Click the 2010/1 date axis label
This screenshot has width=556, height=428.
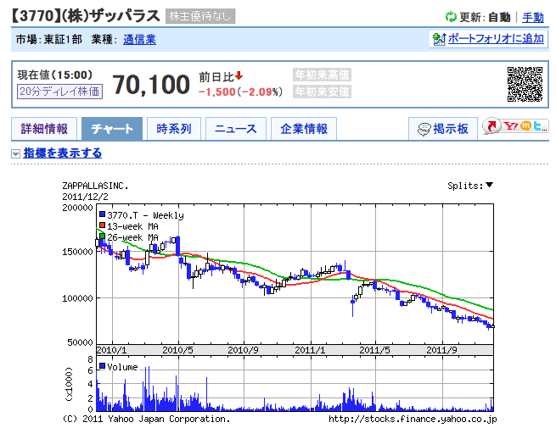(111, 350)
